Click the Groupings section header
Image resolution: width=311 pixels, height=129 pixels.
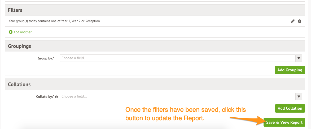tap(20, 46)
